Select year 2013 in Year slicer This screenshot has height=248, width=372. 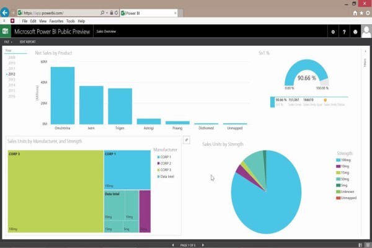tap(12, 80)
